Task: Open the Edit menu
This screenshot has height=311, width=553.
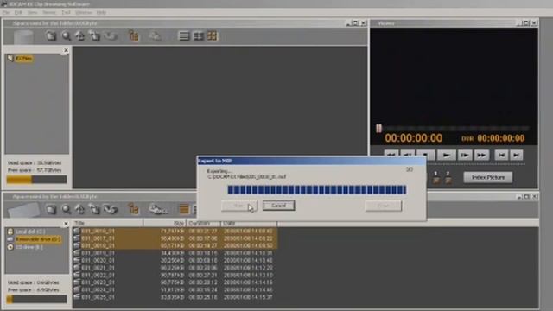Action: [x=18, y=12]
